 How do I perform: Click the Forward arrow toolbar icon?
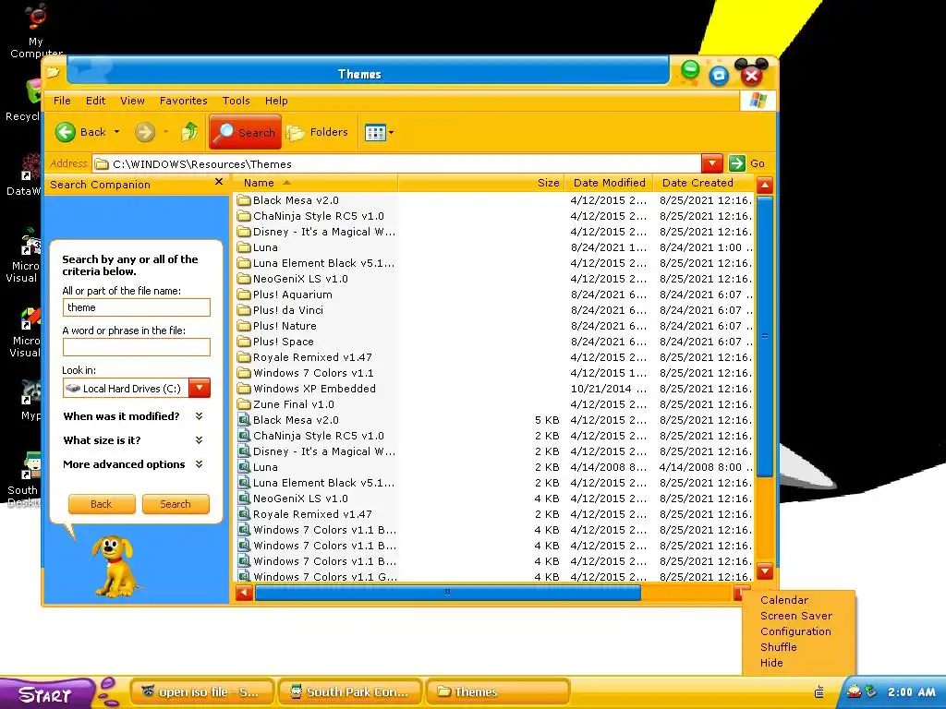pos(145,132)
